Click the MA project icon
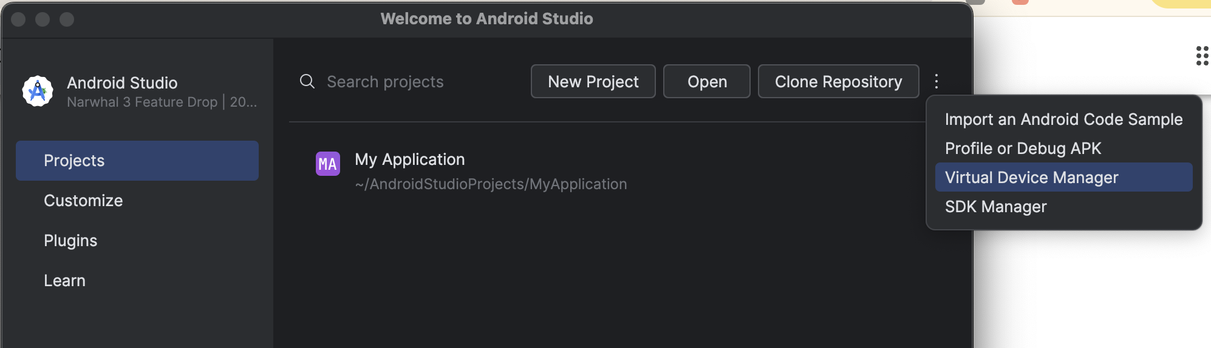 pyautogui.click(x=328, y=164)
